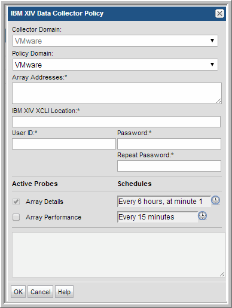The image size is (232, 308).
Task: Select the Repeat Password field
Action: pos(169,166)
